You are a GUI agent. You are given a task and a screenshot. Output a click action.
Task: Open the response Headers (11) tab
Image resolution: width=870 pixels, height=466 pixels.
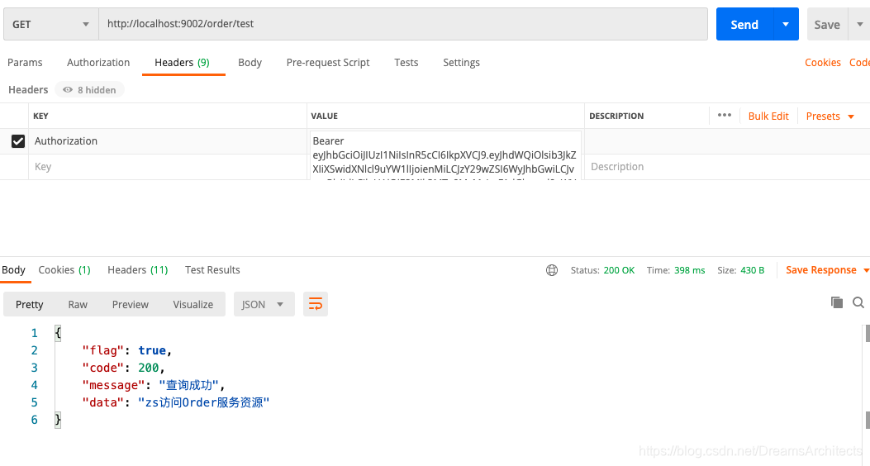pos(138,270)
